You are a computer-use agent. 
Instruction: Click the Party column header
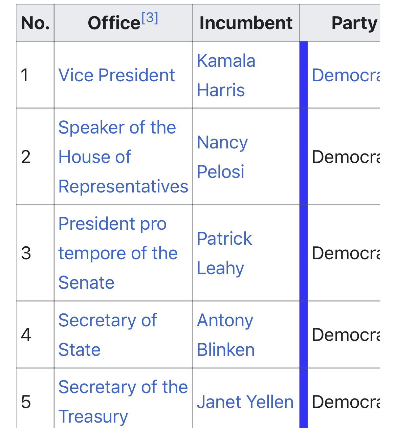coord(340,23)
